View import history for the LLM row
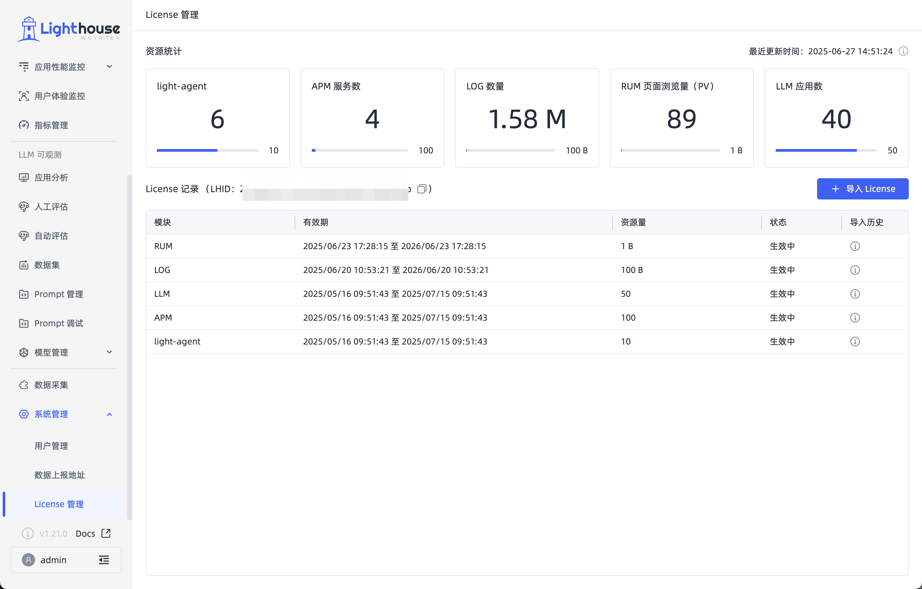The height and width of the screenshot is (589, 922). (x=855, y=294)
